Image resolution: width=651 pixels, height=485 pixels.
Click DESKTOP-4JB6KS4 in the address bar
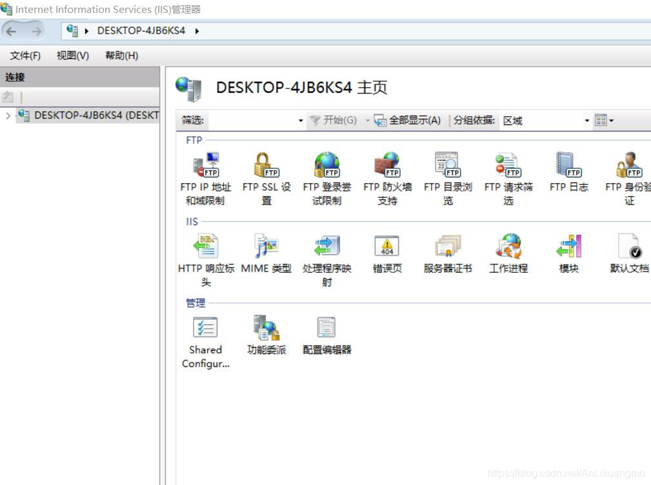(x=141, y=31)
